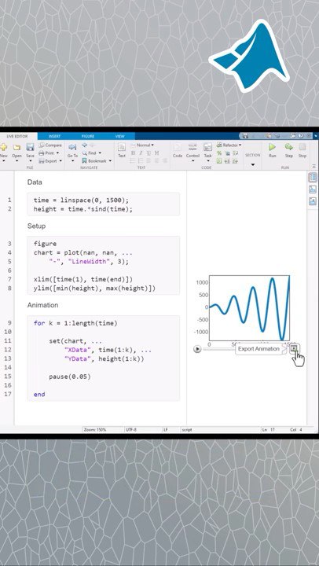Screen dimensions: 319x566
Task: Open the Save button dropdown arrow
Action: [x=30, y=161]
